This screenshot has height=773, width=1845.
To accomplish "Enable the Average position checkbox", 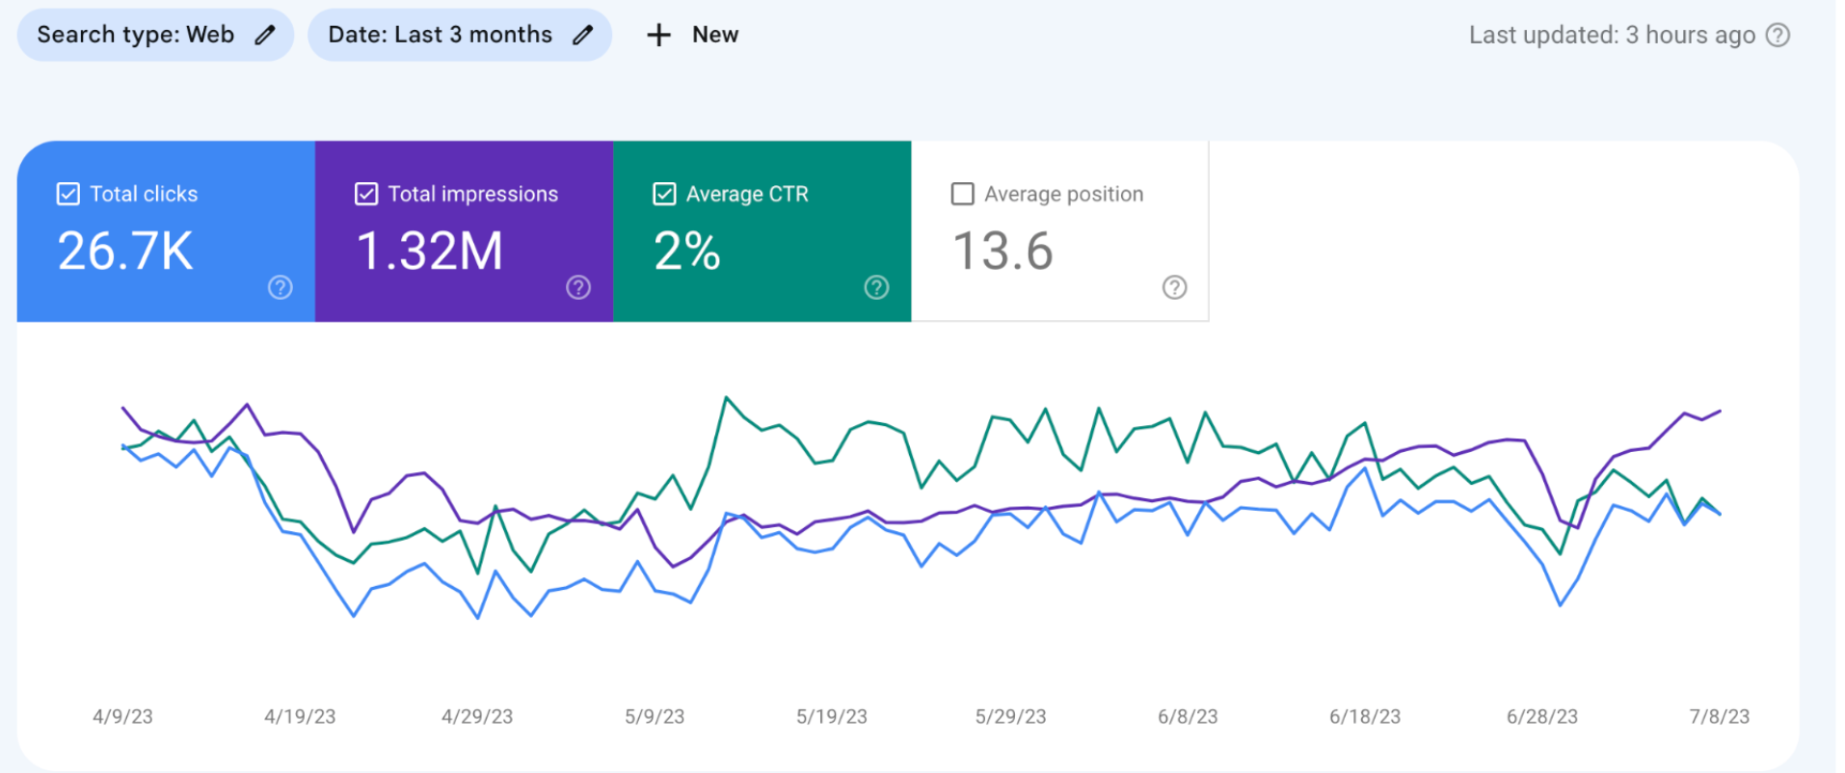I will pyautogui.click(x=962, y=194).
